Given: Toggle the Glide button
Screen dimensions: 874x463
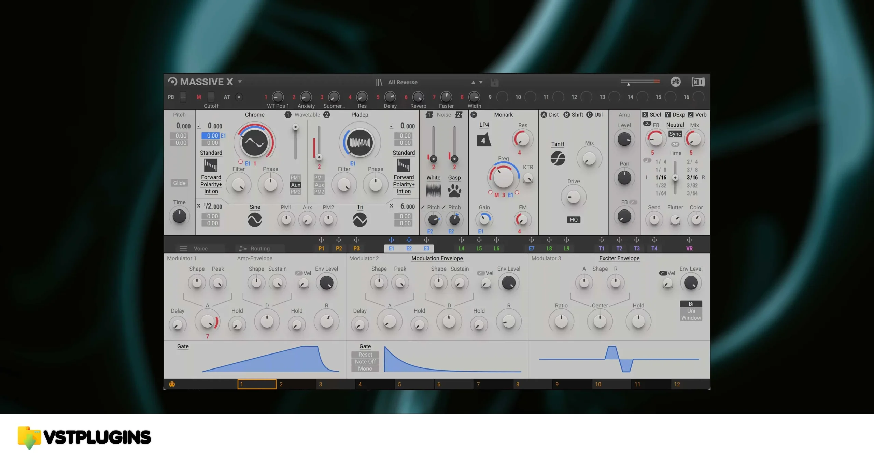Looking at the screenshot, I should point(179,183).
